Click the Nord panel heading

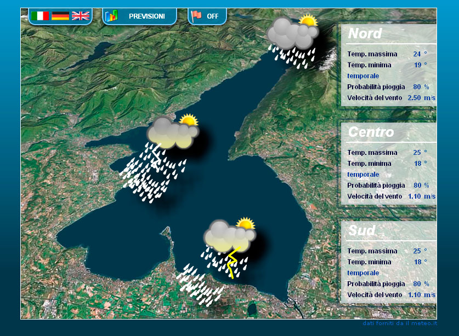tap(365, 33)
